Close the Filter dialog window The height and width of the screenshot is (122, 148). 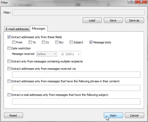[141, 2]
